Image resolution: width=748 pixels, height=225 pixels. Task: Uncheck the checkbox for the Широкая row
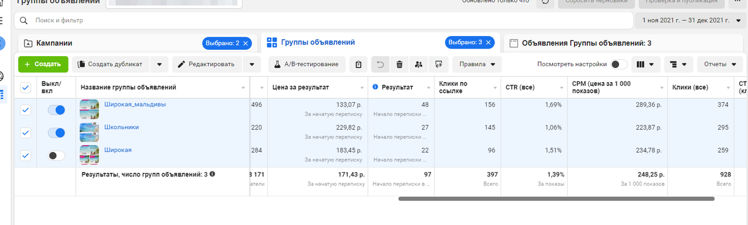click(x=26, y=155)
